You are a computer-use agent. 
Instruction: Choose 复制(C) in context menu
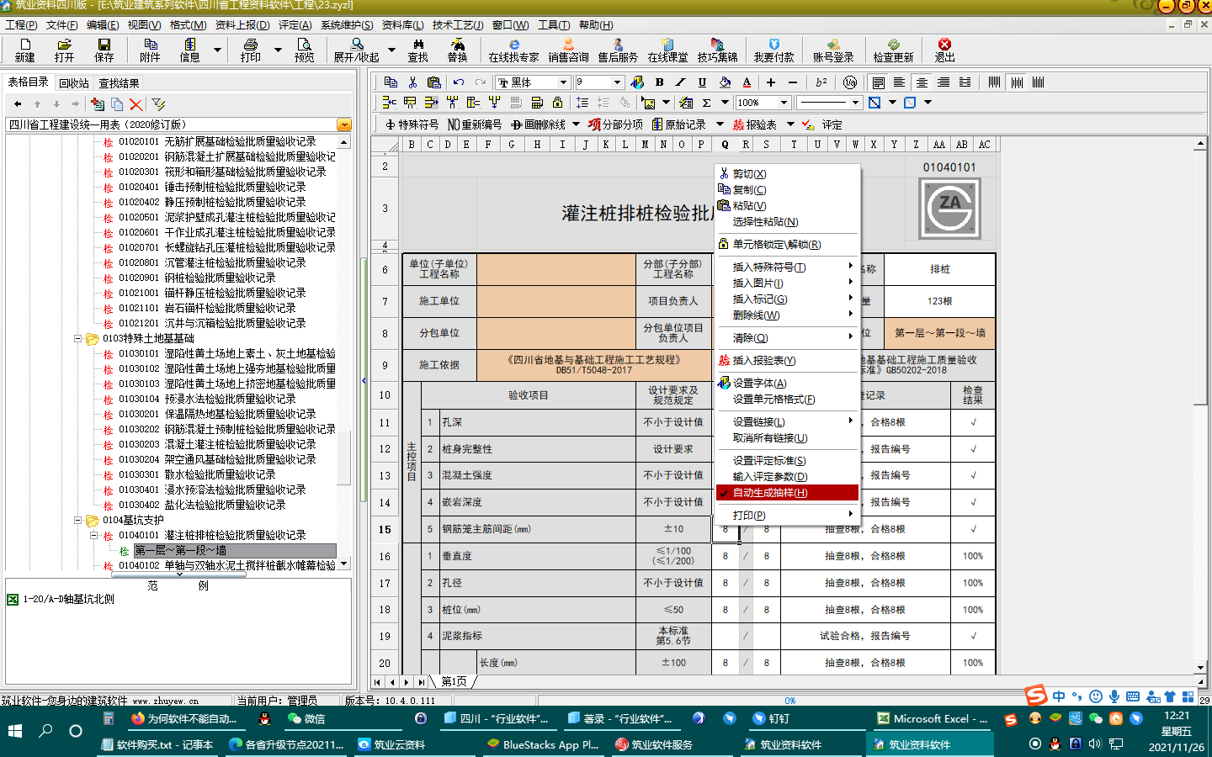tap(788, 190)
